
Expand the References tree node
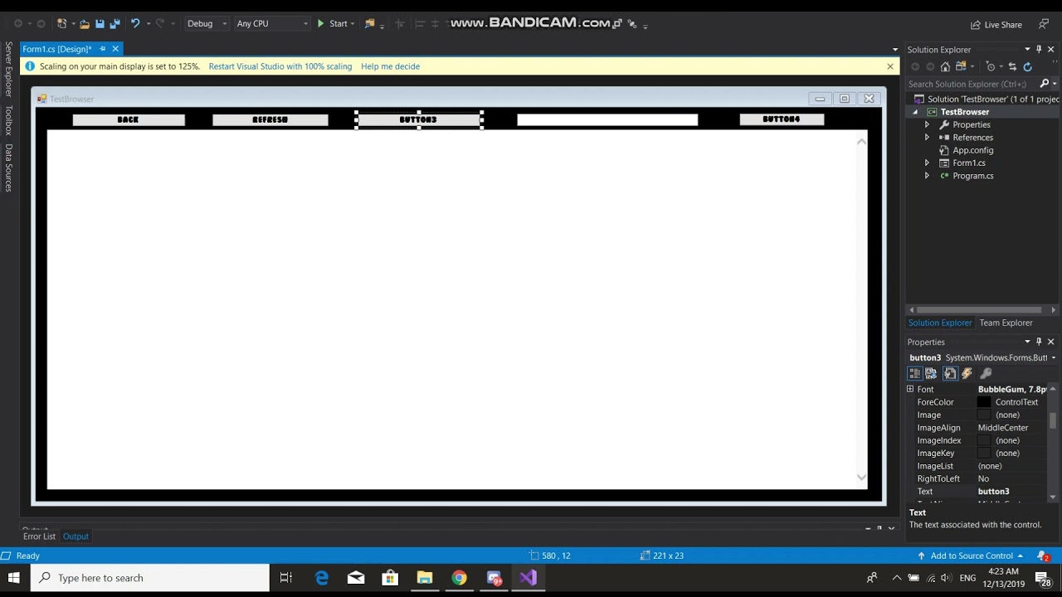927,138
